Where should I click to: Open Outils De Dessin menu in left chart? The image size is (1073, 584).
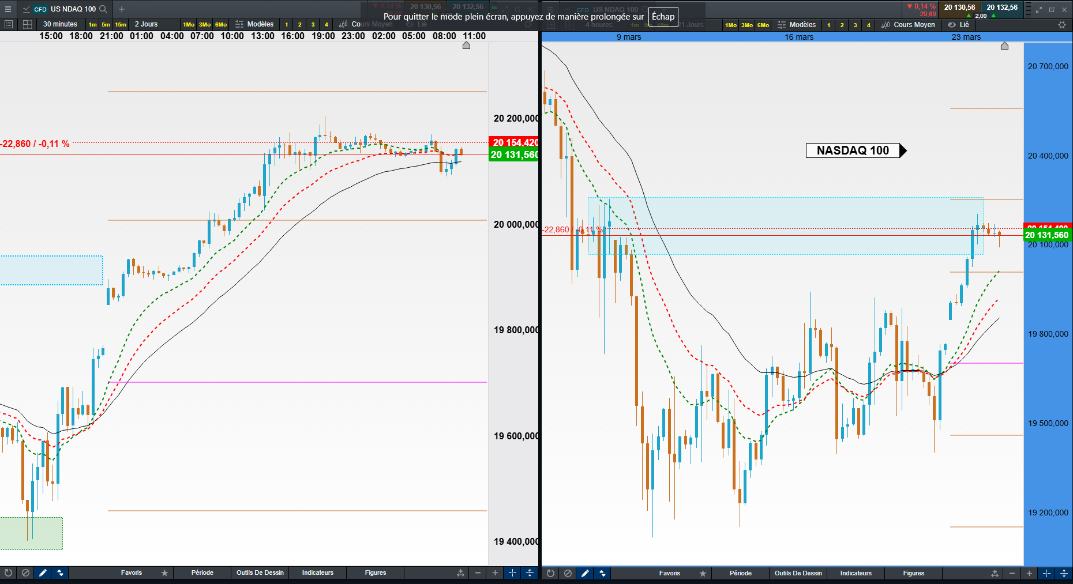260,572
